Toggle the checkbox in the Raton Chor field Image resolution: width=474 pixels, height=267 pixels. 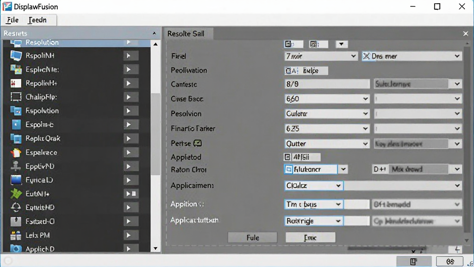tap(289, 170)
